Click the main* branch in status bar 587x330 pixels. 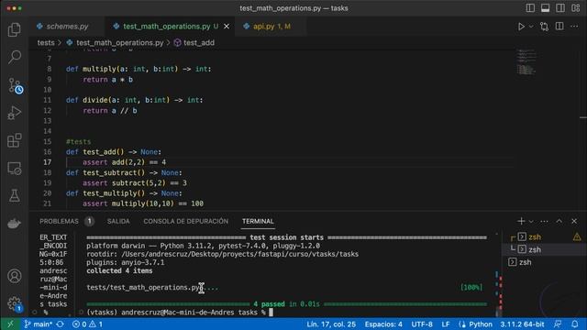coord(38,324)
